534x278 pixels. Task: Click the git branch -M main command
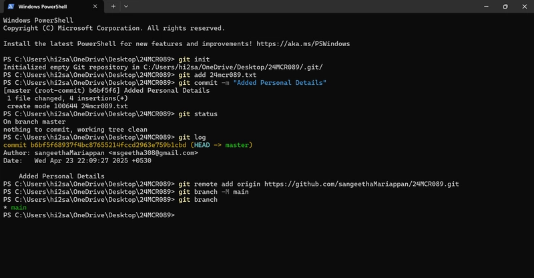[214, 192]
